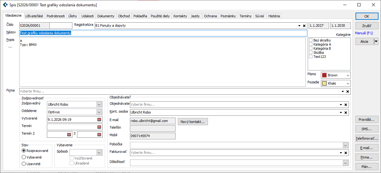Open the Akcie button dropdown arrow
Viewport: 381px width, 173px height.
click(x=376, y=42)
